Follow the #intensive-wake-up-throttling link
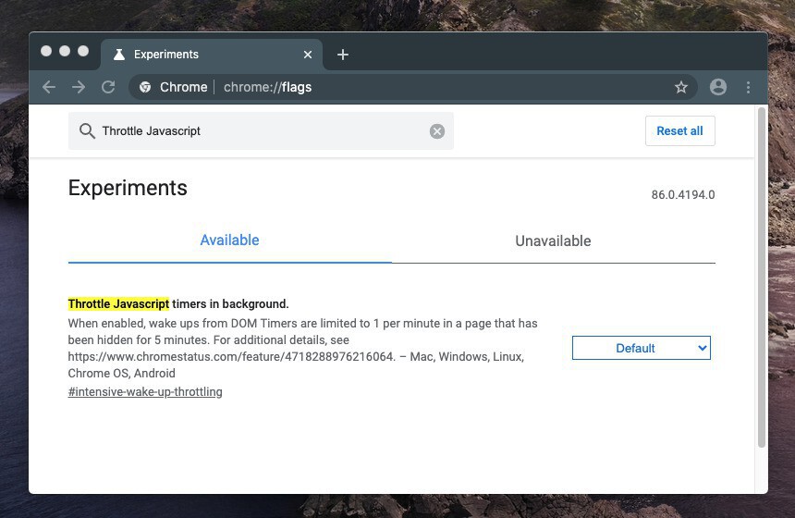The image size is (795, 518). [145, 391]
